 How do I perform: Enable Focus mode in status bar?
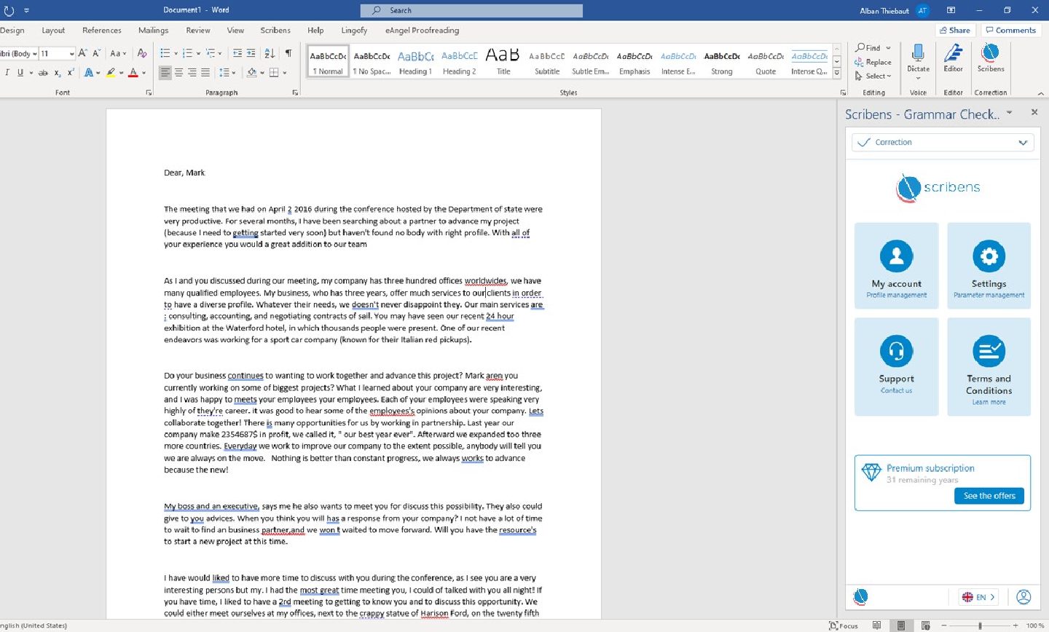coord(843,625)
